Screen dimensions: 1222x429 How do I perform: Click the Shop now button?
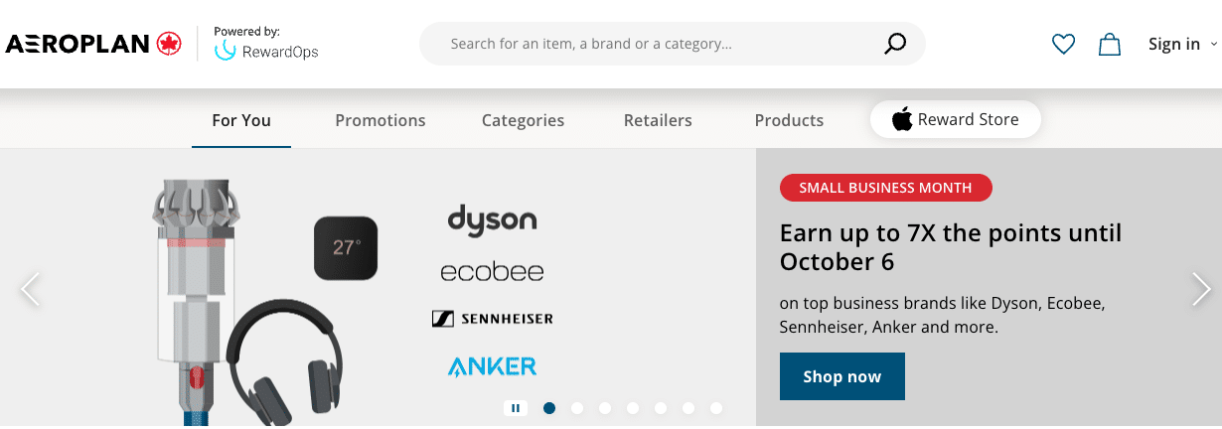[841, 376]
